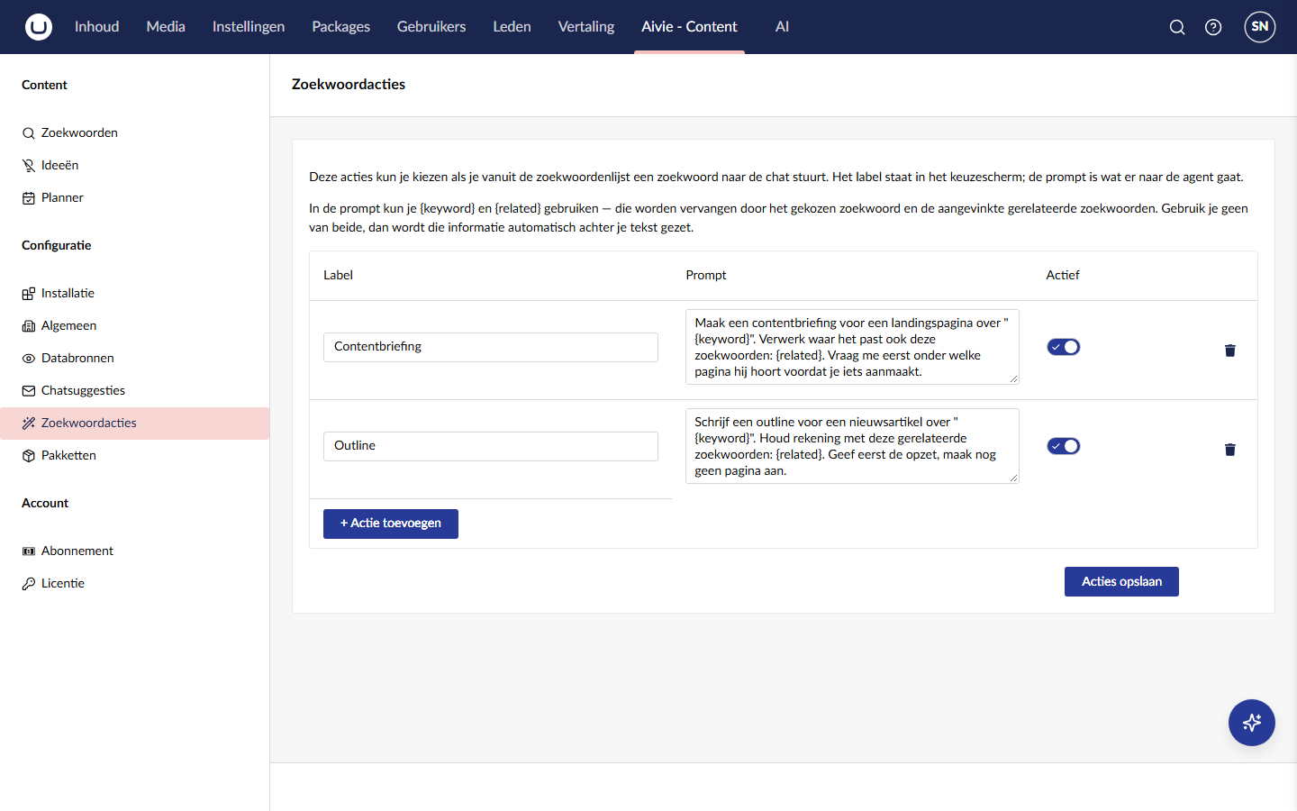1297x811 pixels.
Task: Click the Zoekwoordacties wand icon
Action: pos(29,424)
